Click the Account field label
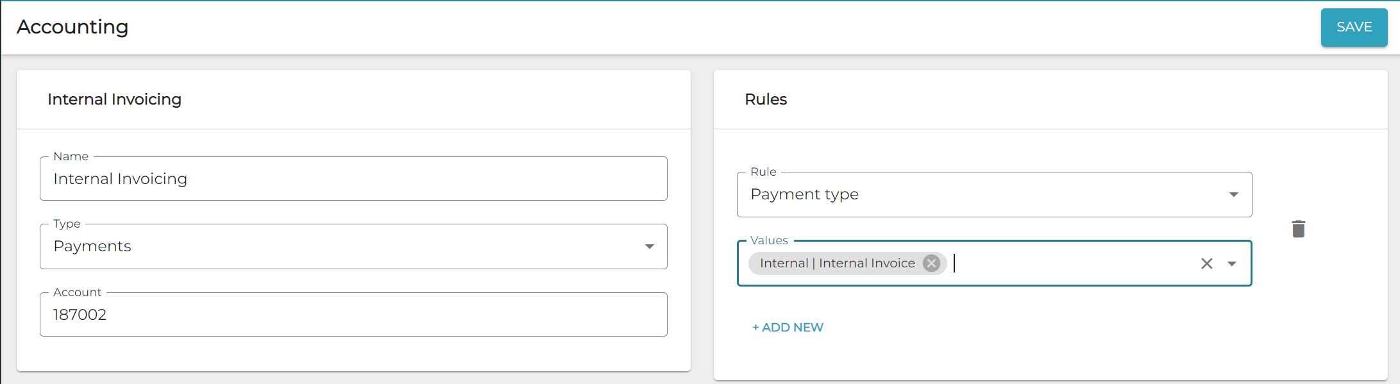This screenshot has height=384, width=1400. click(x=77, y=292)
